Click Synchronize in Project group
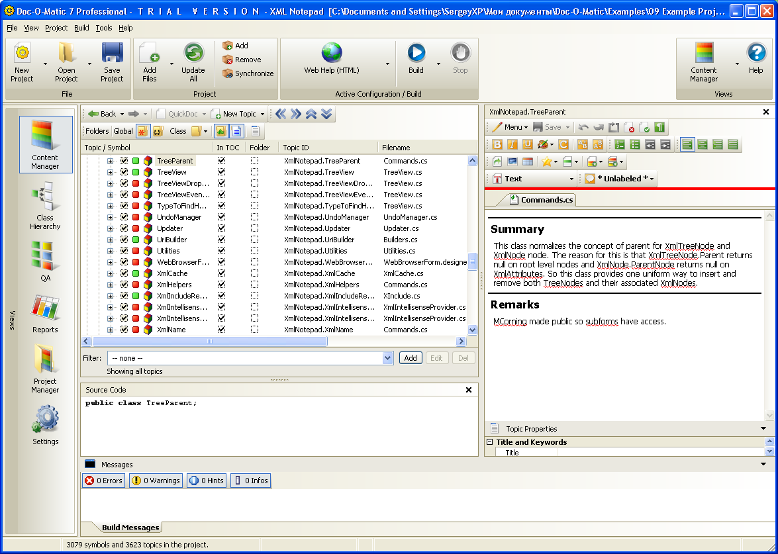 point(248,73)
